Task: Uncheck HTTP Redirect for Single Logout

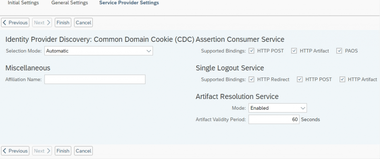Action: pos(252,79)
